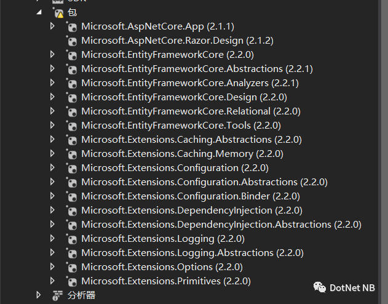Viewport: 388px width, 304px height.
Task: Expand Microsoft.Extensions.Configuration.Abstractions node
Action: tap(52, 182)
